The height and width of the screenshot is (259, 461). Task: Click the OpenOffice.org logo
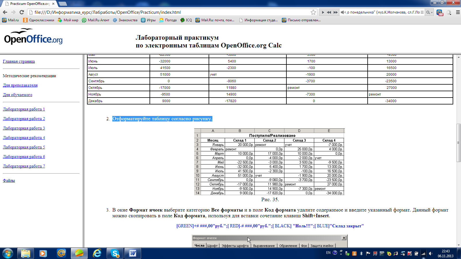point(33,37)
